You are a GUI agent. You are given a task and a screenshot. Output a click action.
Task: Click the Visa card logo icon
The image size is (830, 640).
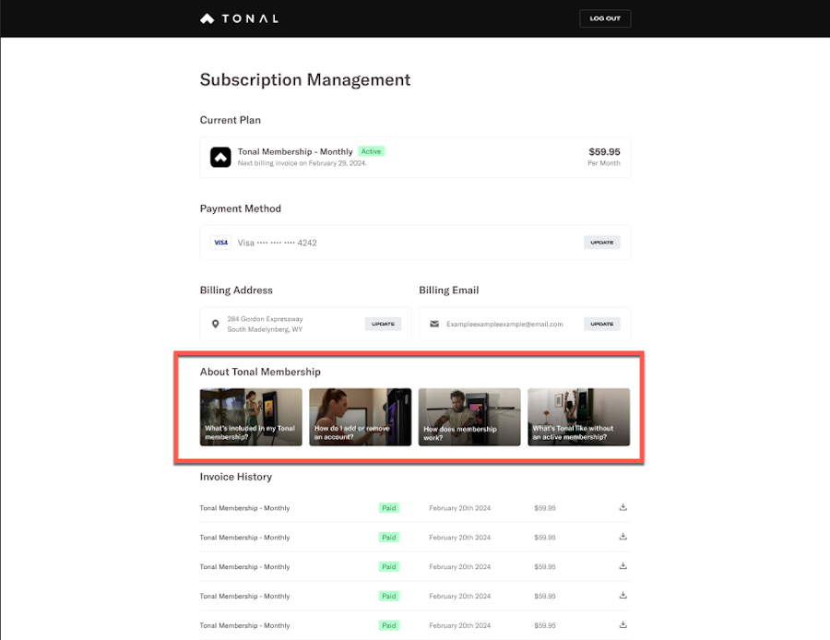(220, 243)
